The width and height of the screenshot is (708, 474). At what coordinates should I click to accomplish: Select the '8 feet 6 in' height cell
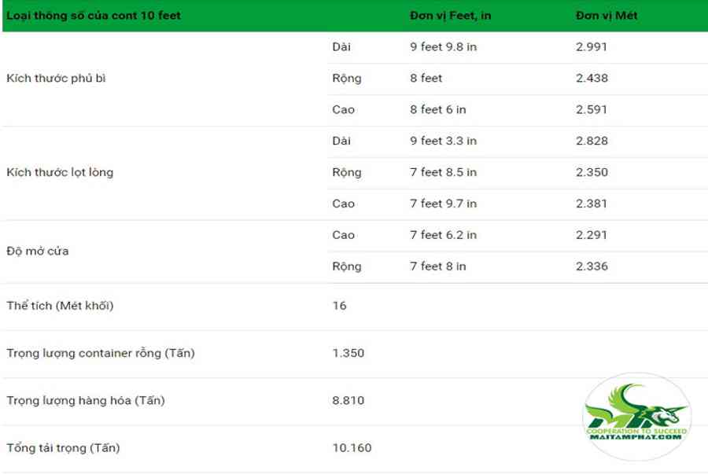click(438, 109)
